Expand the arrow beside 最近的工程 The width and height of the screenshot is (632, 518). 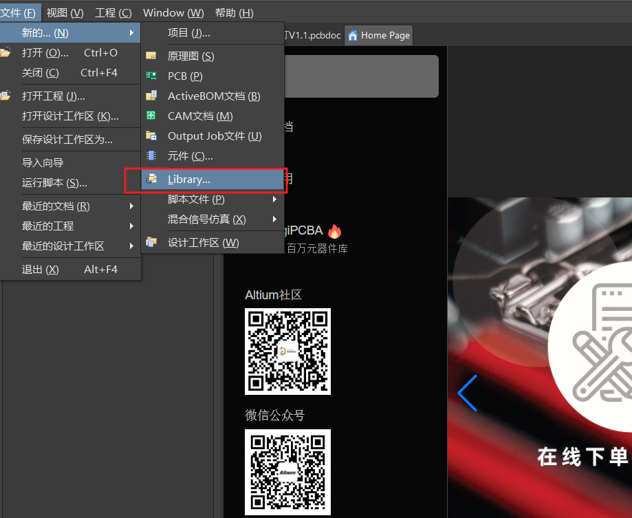pyautogui.click(x=131, y=226)
